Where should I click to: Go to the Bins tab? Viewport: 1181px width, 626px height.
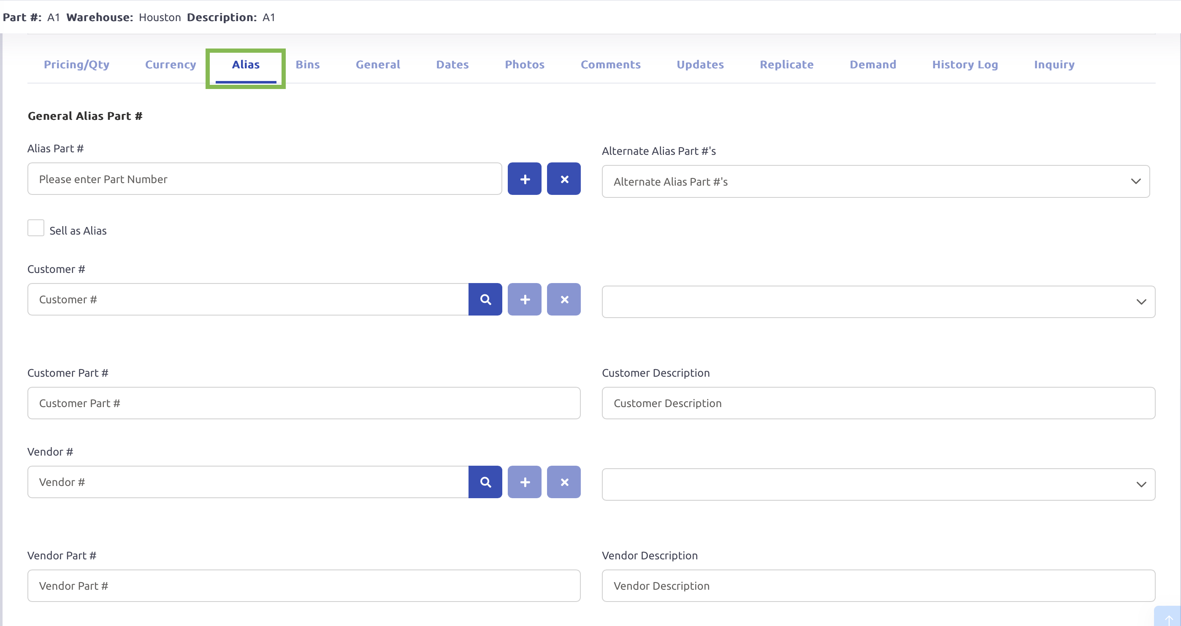[307, 65]
